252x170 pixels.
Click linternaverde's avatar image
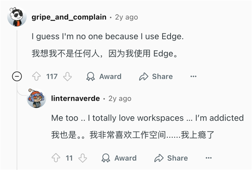37,99
